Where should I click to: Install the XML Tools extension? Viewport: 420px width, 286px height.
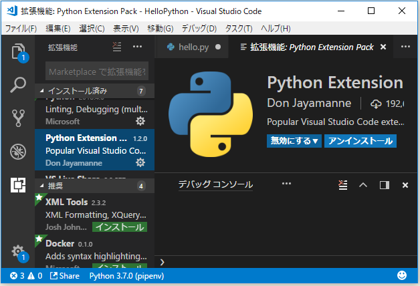[x=120, y=227]
